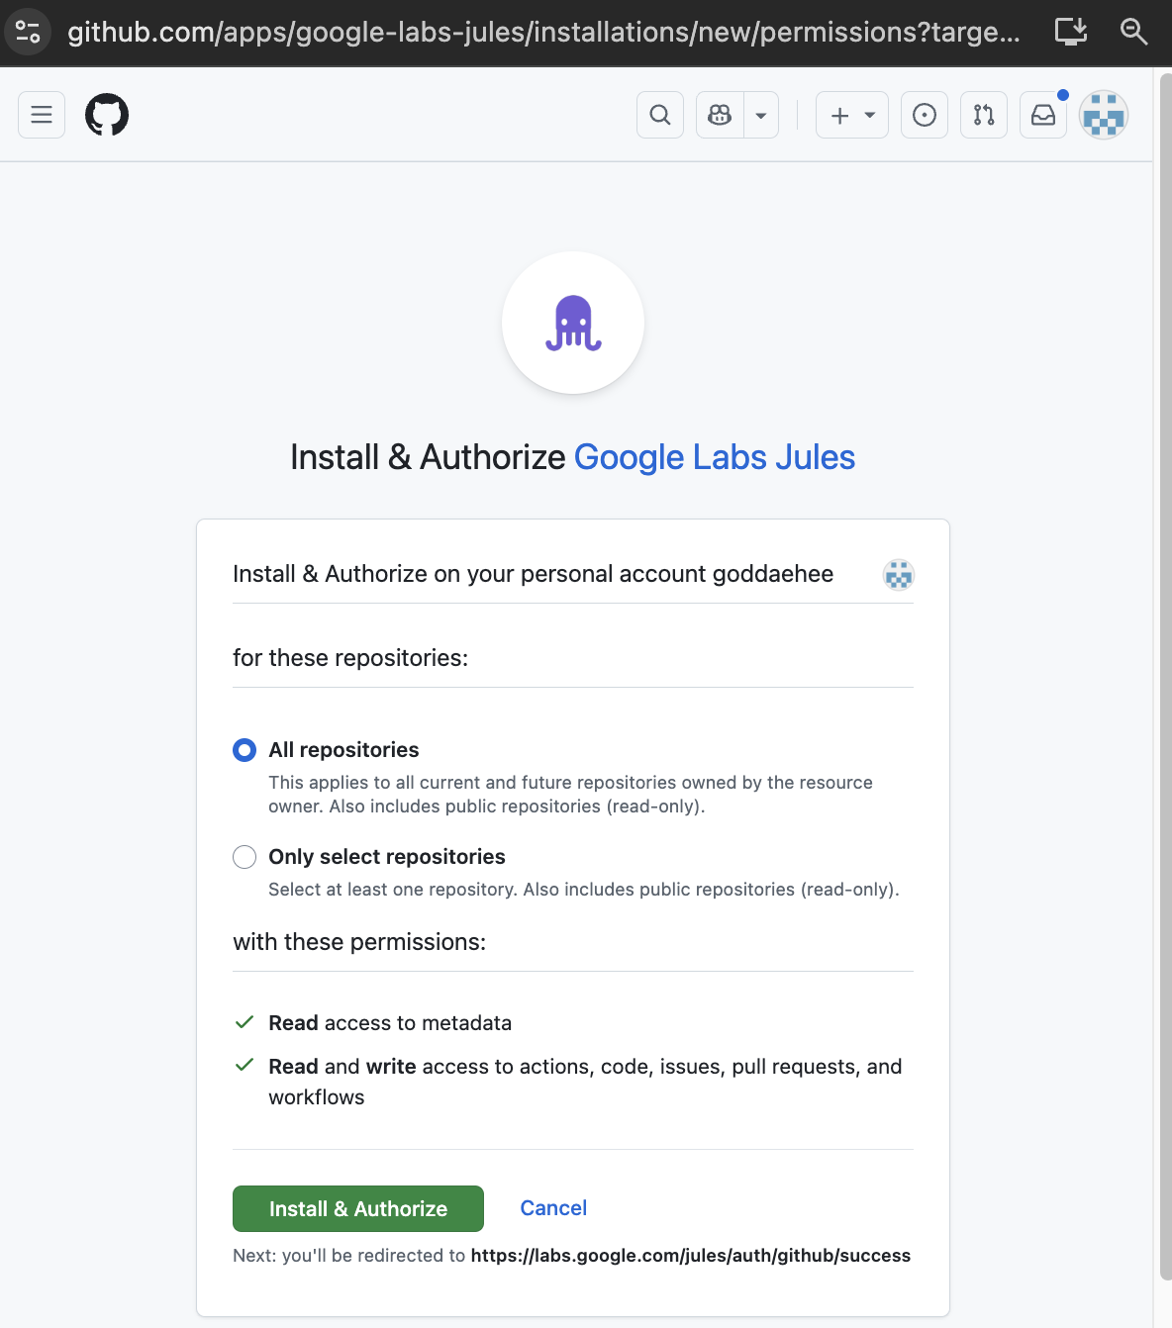Open the GitHub hamburger navigation menu
Viewport: 1172px width, 1328px height.
point(42,115)
